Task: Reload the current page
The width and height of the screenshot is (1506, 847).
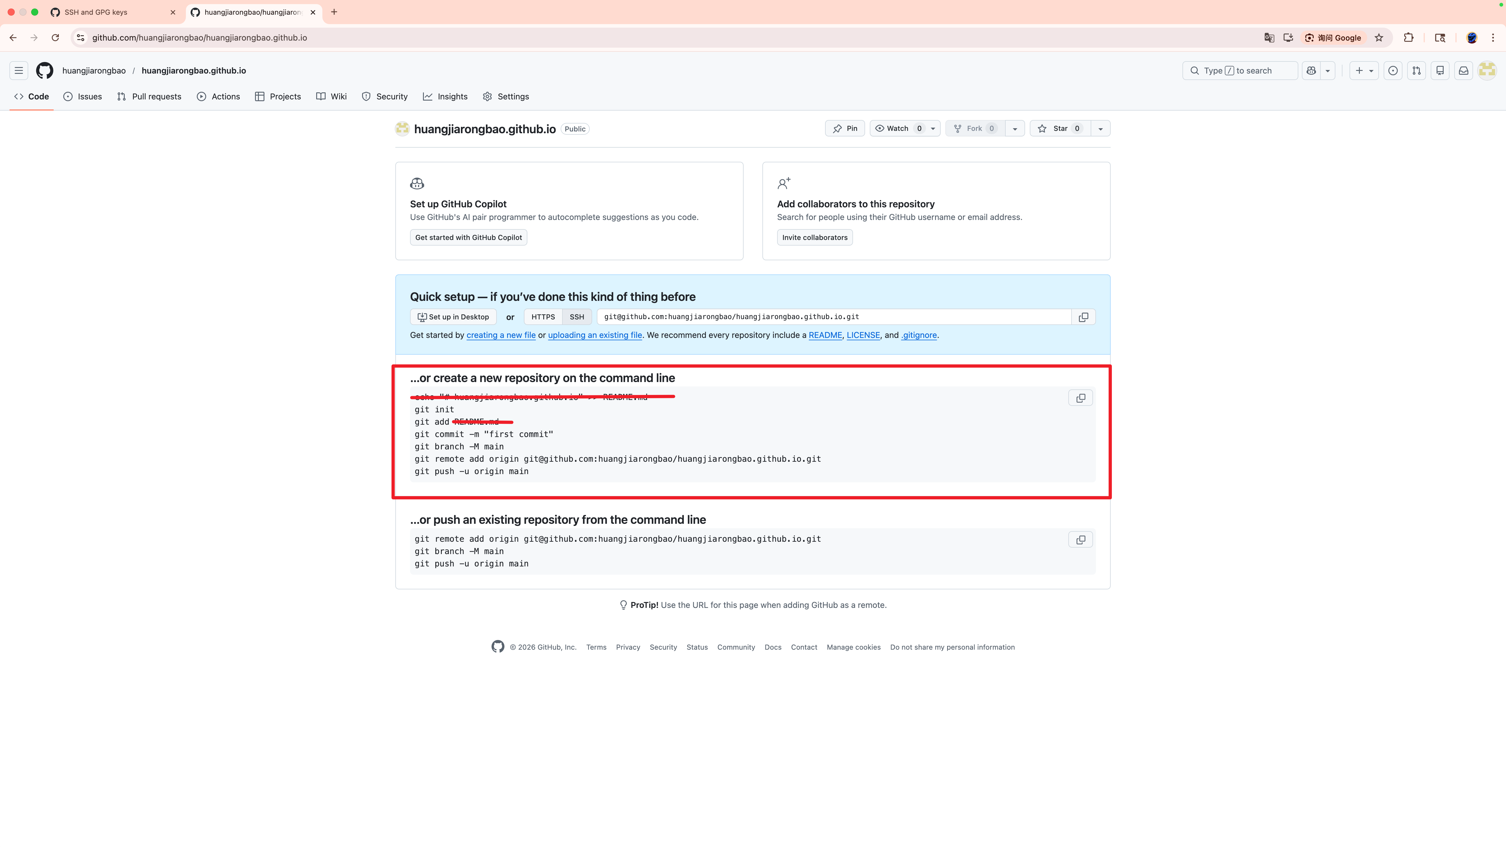Action: point(55,37)
